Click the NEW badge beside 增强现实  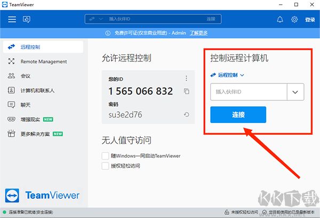click(x=48, y=120)
